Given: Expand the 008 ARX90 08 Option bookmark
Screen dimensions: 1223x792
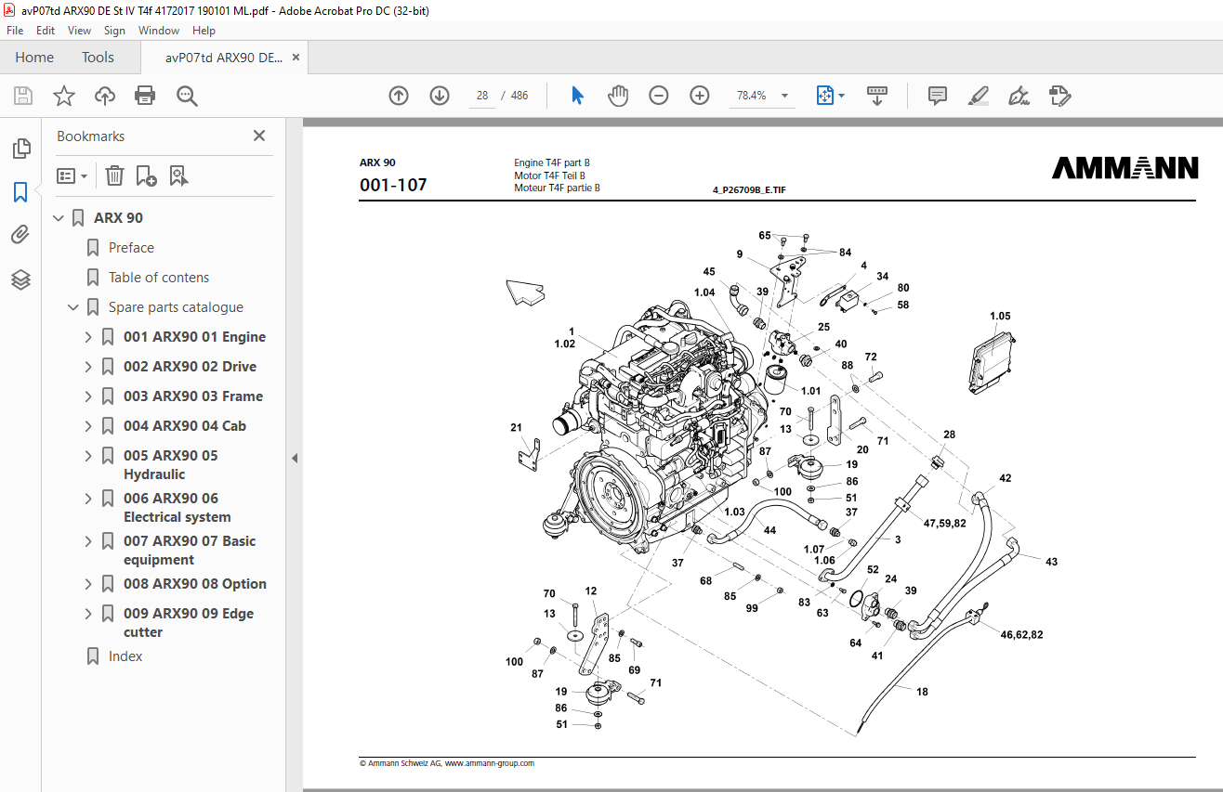Looking at the screenshot, I should click(x=89, y=584).
